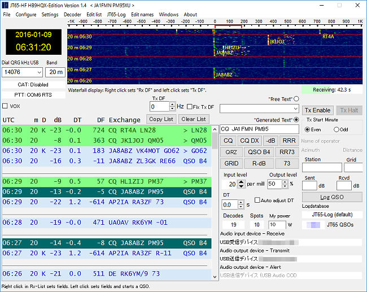367x292 pixels.
Task: Click the JT65 QSOs color swatch
Action: pos(313,225)
